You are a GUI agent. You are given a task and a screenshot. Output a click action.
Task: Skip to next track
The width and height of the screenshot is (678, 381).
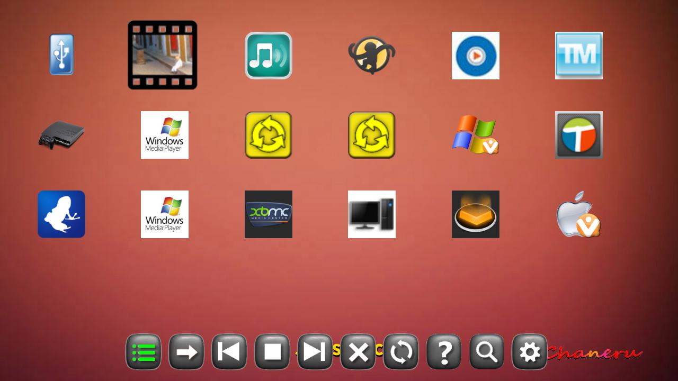tap(315, 352)
